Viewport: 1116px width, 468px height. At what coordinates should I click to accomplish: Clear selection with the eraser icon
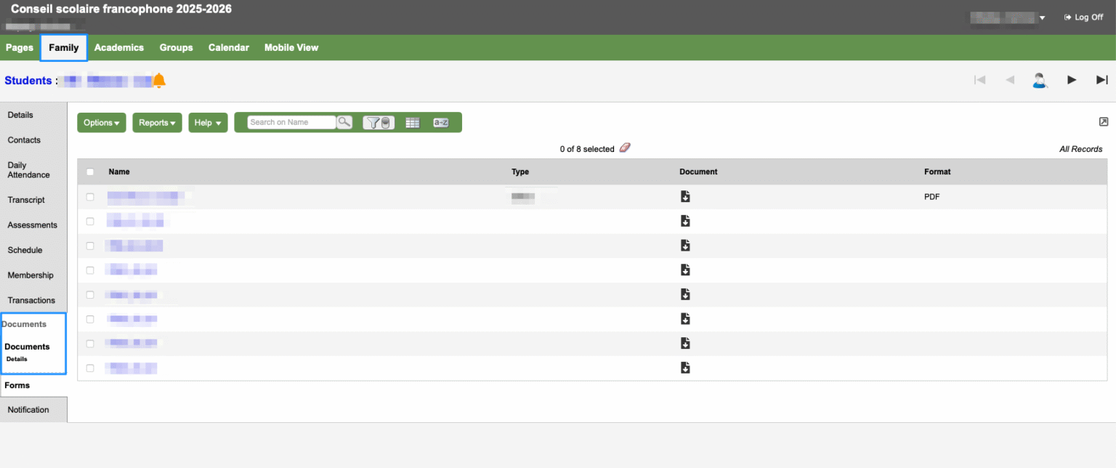(x=625, y=148)
